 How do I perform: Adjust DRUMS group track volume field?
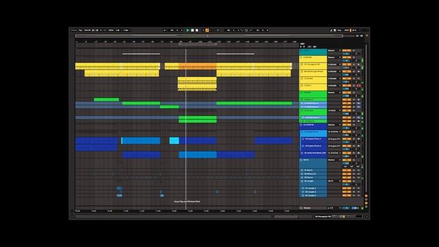tap(346, 60)
